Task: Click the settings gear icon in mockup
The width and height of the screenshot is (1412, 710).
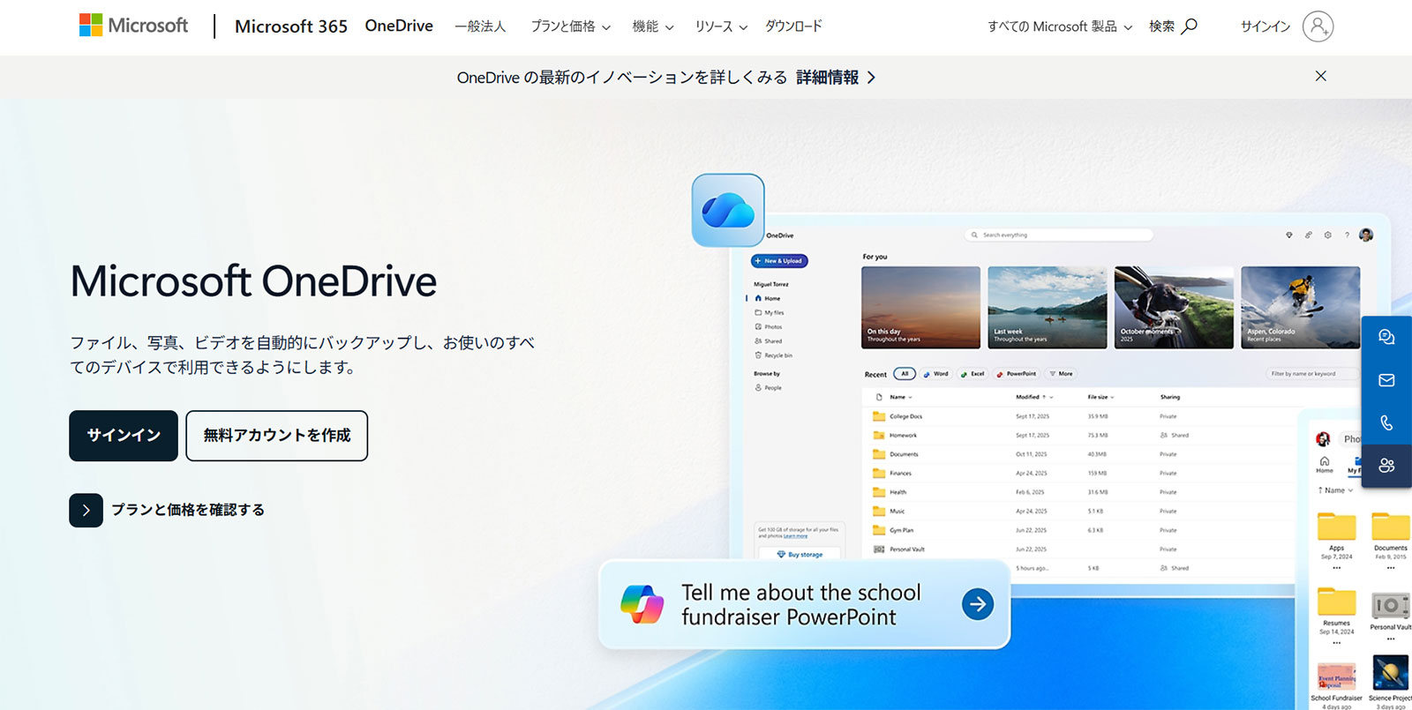Action: (1327, 235)
